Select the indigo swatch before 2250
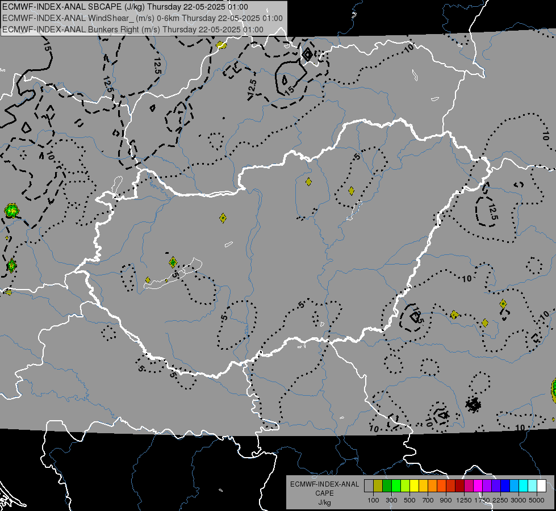 point(496,486)
